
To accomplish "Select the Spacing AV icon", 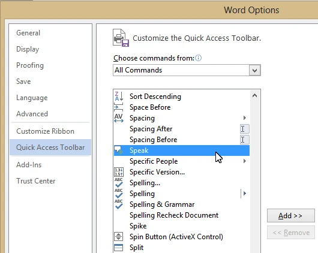I will (119, 118).
